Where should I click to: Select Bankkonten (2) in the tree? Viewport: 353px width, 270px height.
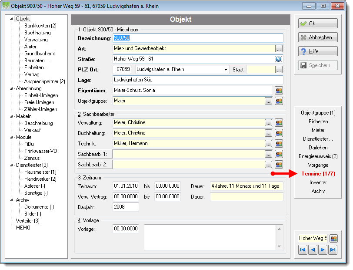click(x=40, y=26)
